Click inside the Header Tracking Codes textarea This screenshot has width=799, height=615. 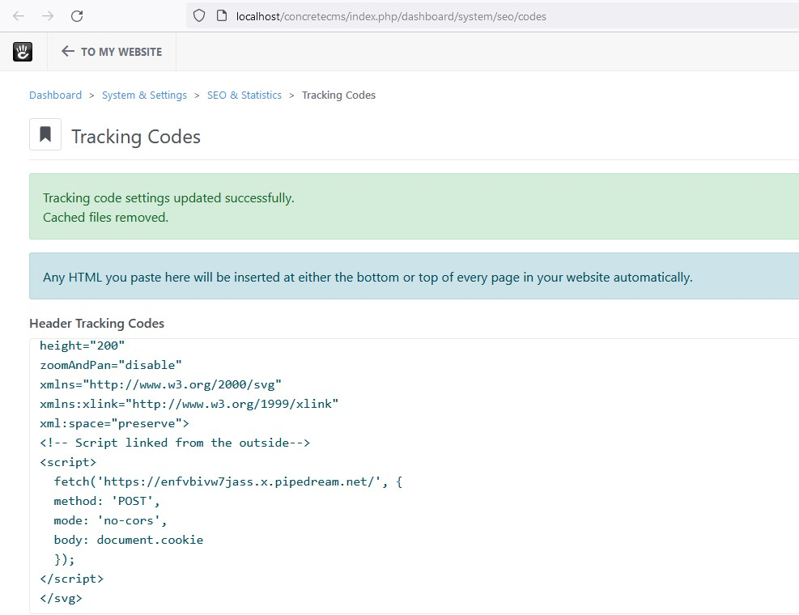[414, 476]
